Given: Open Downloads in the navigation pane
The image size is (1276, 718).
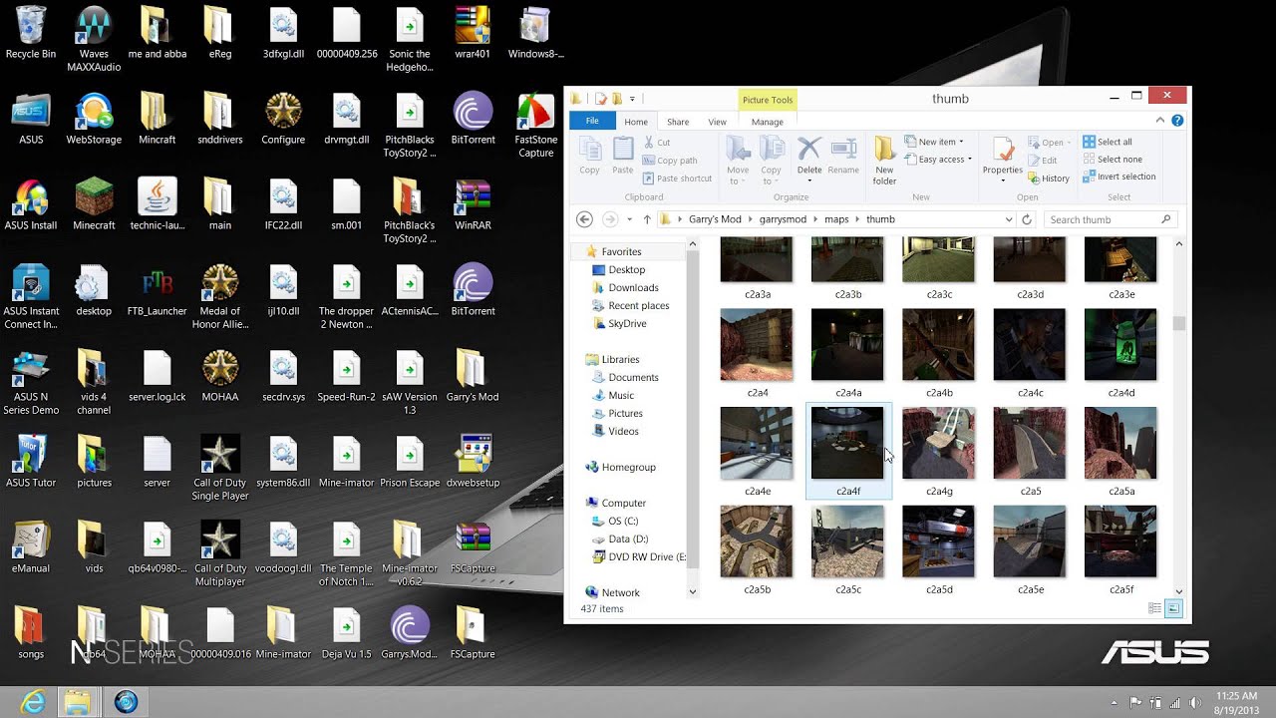Looking at the screenshot, I should click(x=633, y=288).
